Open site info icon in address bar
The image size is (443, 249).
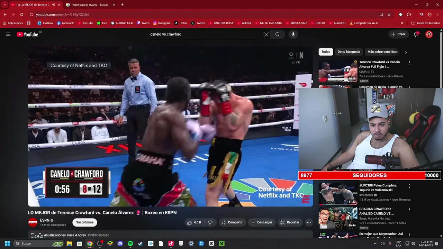pos(31,15)
